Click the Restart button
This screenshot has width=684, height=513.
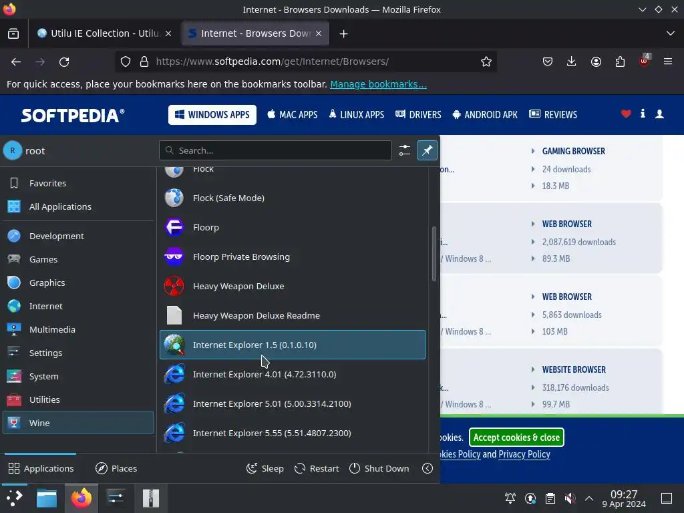(x=317, y=468)
